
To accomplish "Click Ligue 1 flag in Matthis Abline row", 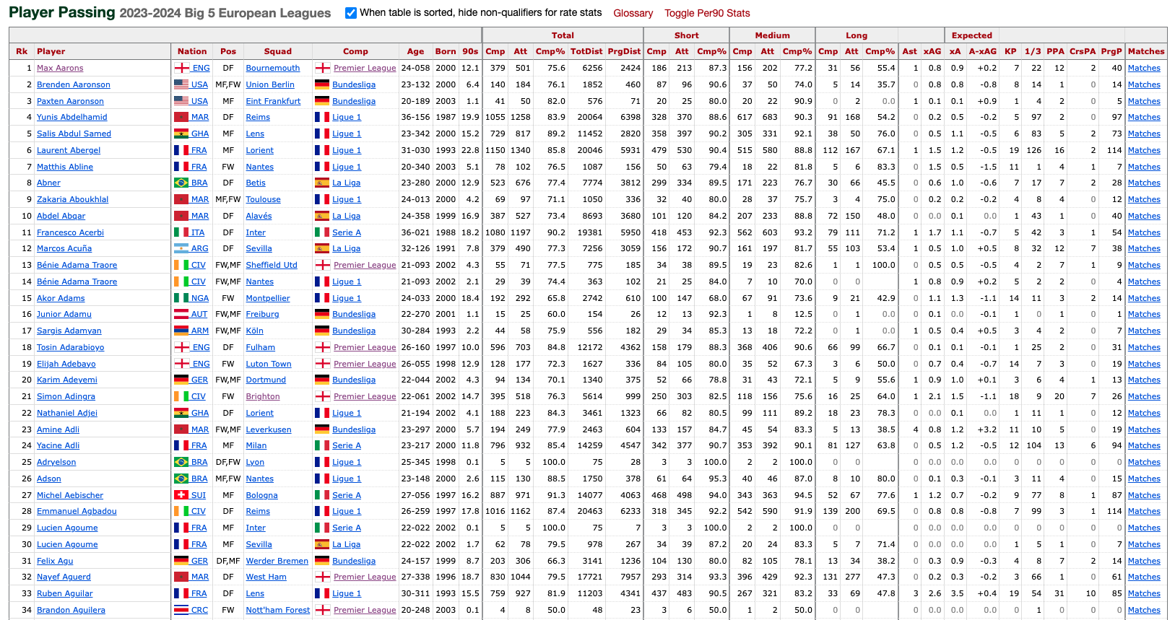I will 322,167.
